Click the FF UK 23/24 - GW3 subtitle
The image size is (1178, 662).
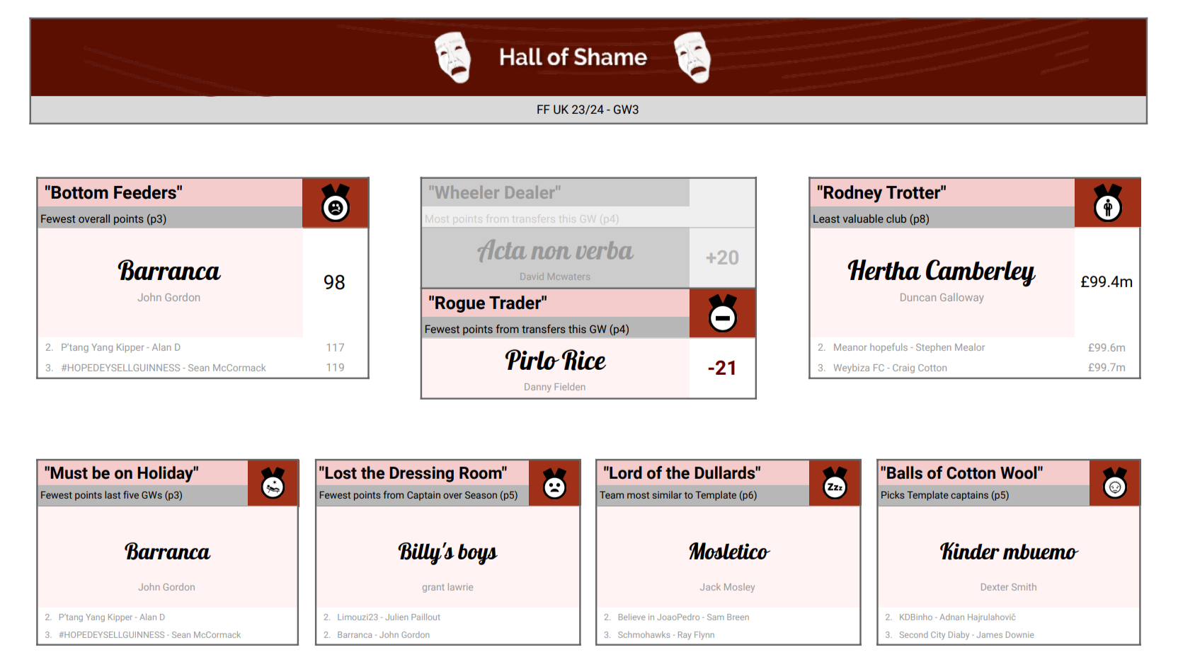(x=588, y=110)
